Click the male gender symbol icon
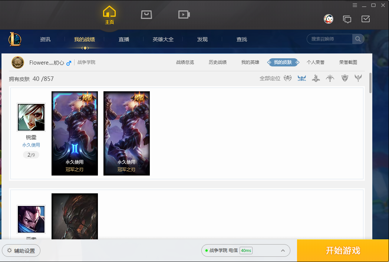 pyautogui.click(x=69, y=63)
